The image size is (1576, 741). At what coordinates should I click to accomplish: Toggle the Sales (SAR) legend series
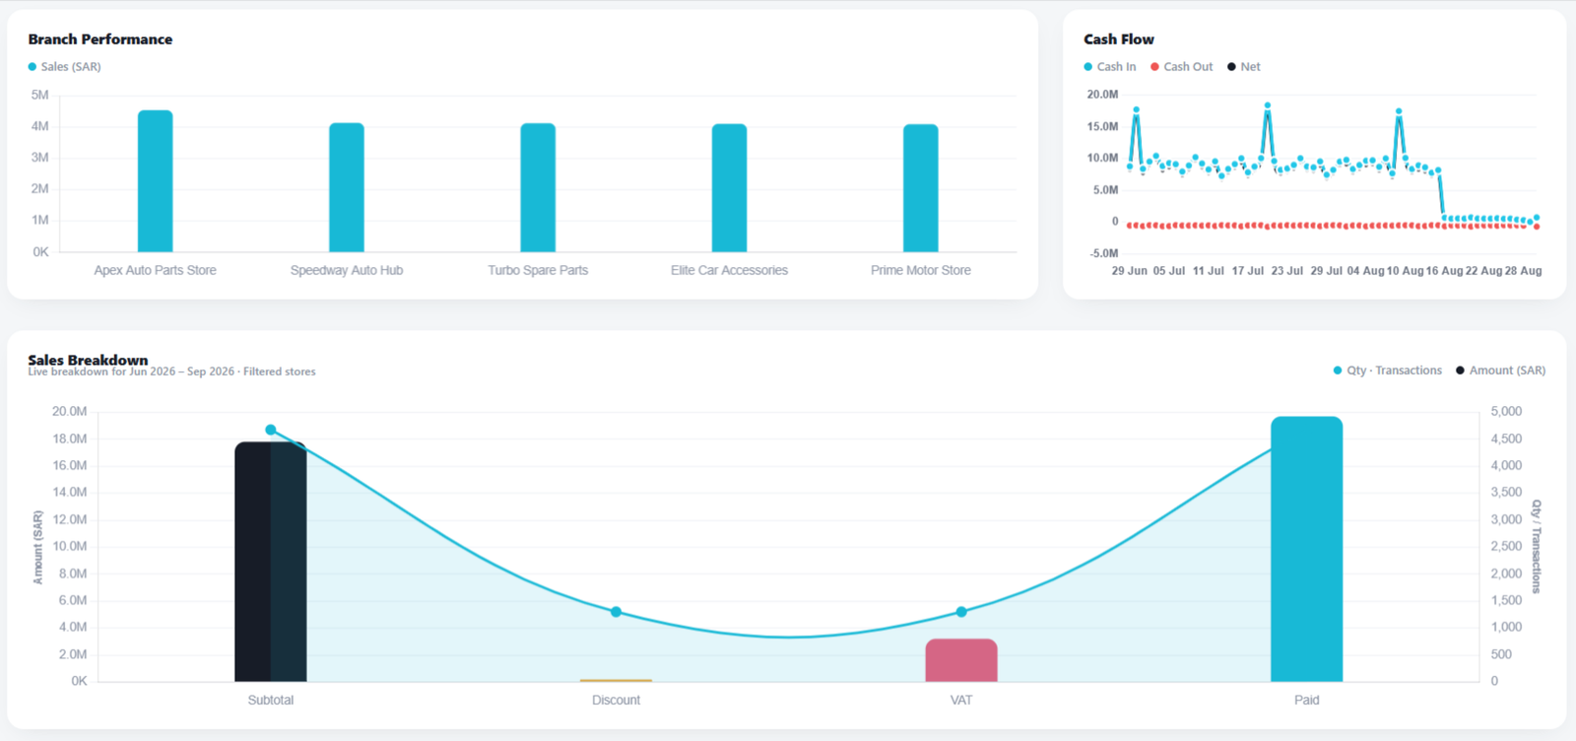pos(64,67)
